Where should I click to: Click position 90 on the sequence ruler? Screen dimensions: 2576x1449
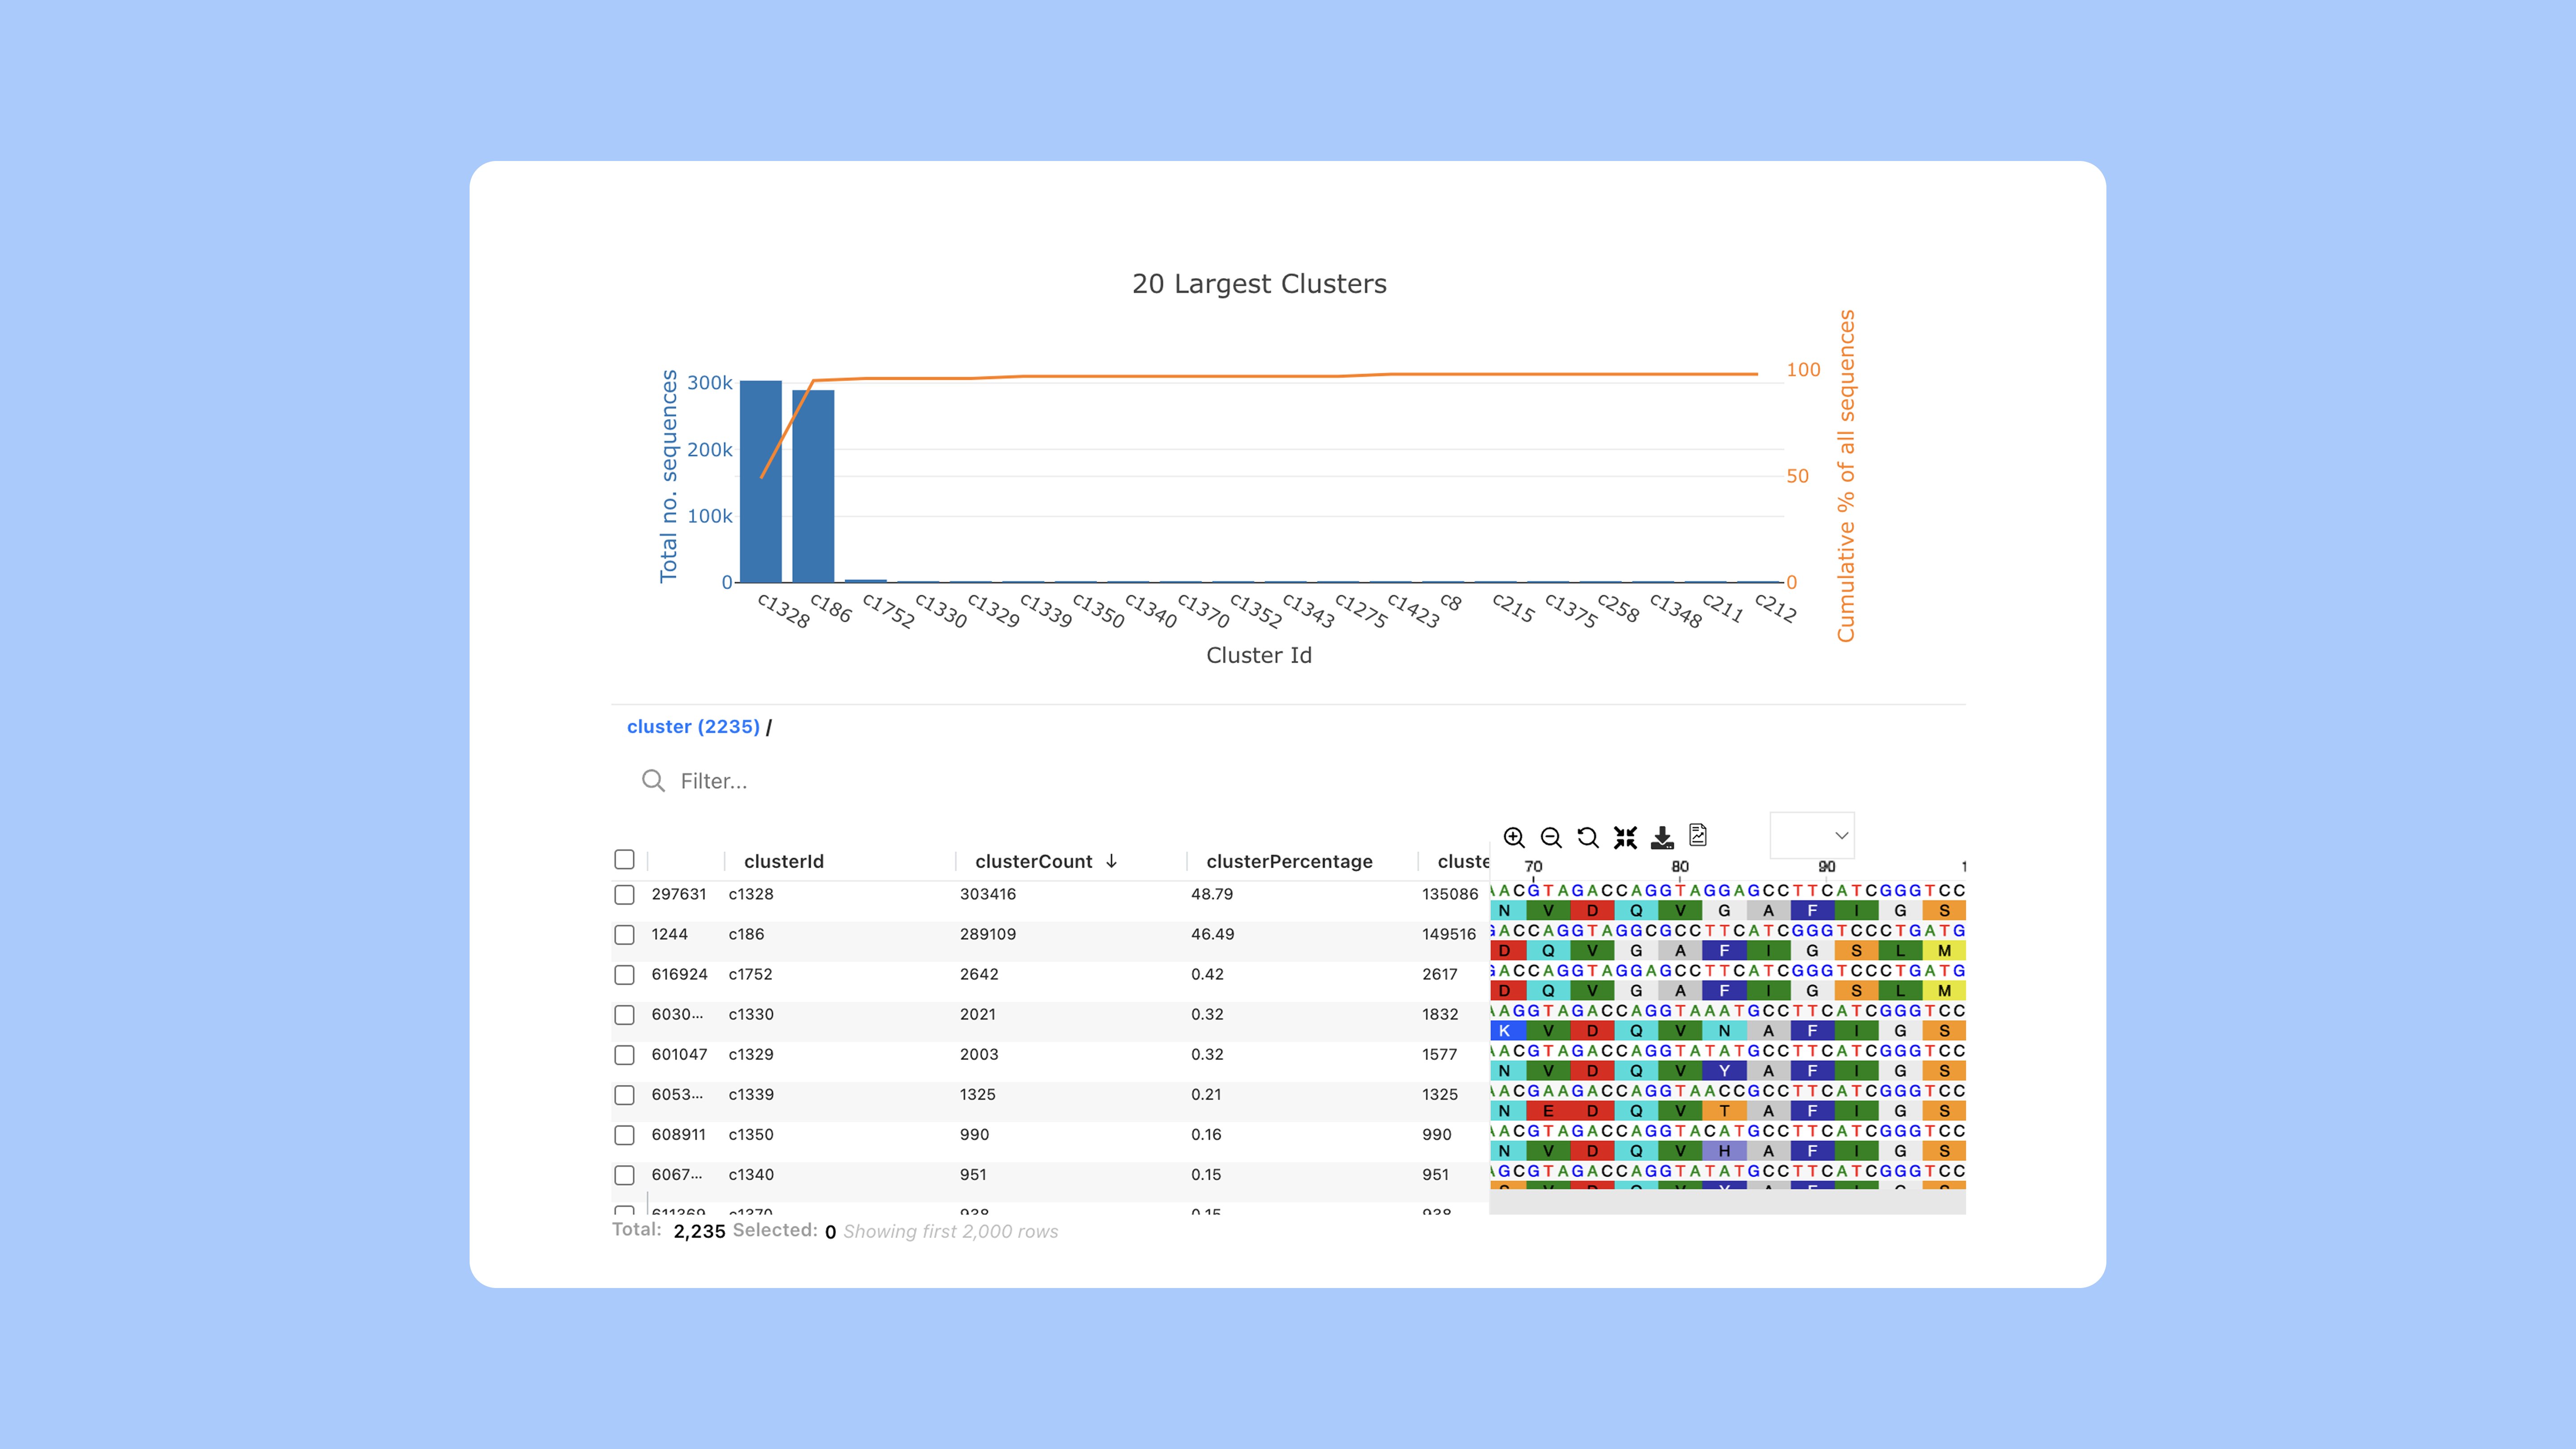1827,867
